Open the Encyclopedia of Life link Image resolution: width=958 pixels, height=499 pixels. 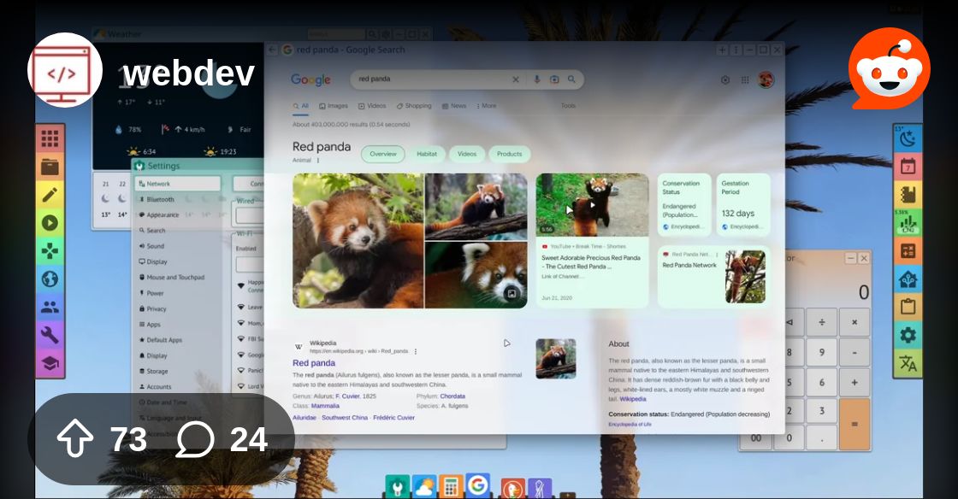(630, 425)
